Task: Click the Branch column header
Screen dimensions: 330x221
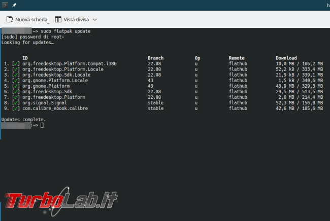Action: point(155,58)
